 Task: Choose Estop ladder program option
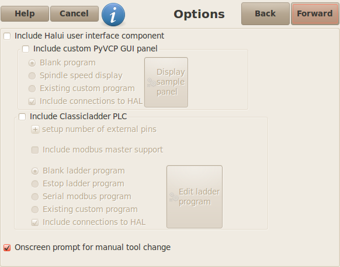(35, 184)
